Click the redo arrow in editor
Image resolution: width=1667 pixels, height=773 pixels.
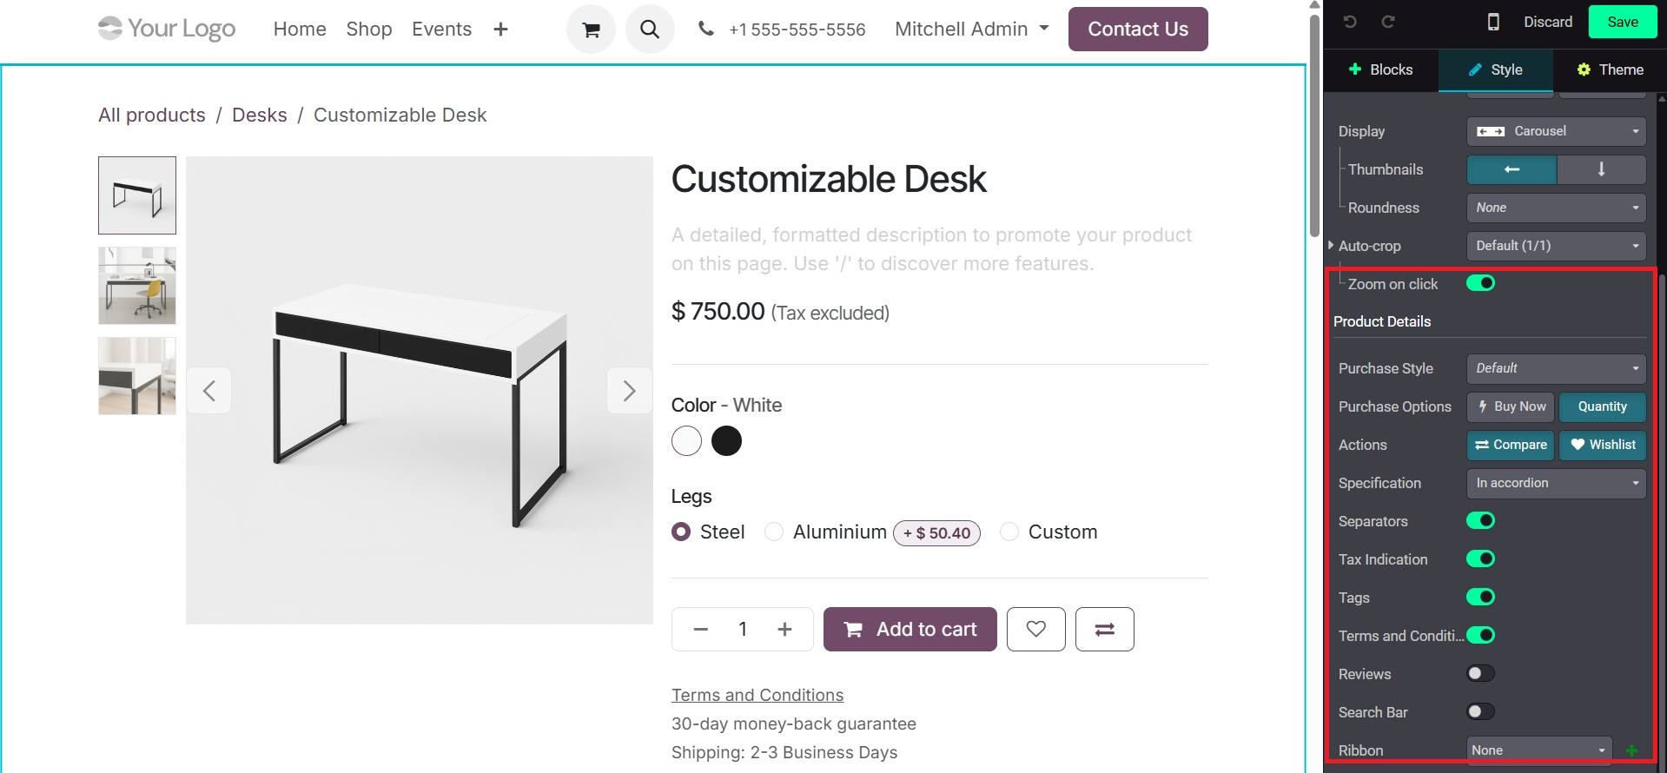(1388, 22)
